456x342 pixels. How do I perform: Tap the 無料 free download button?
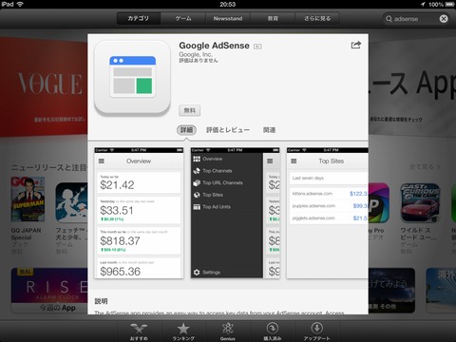coord(189,110)
